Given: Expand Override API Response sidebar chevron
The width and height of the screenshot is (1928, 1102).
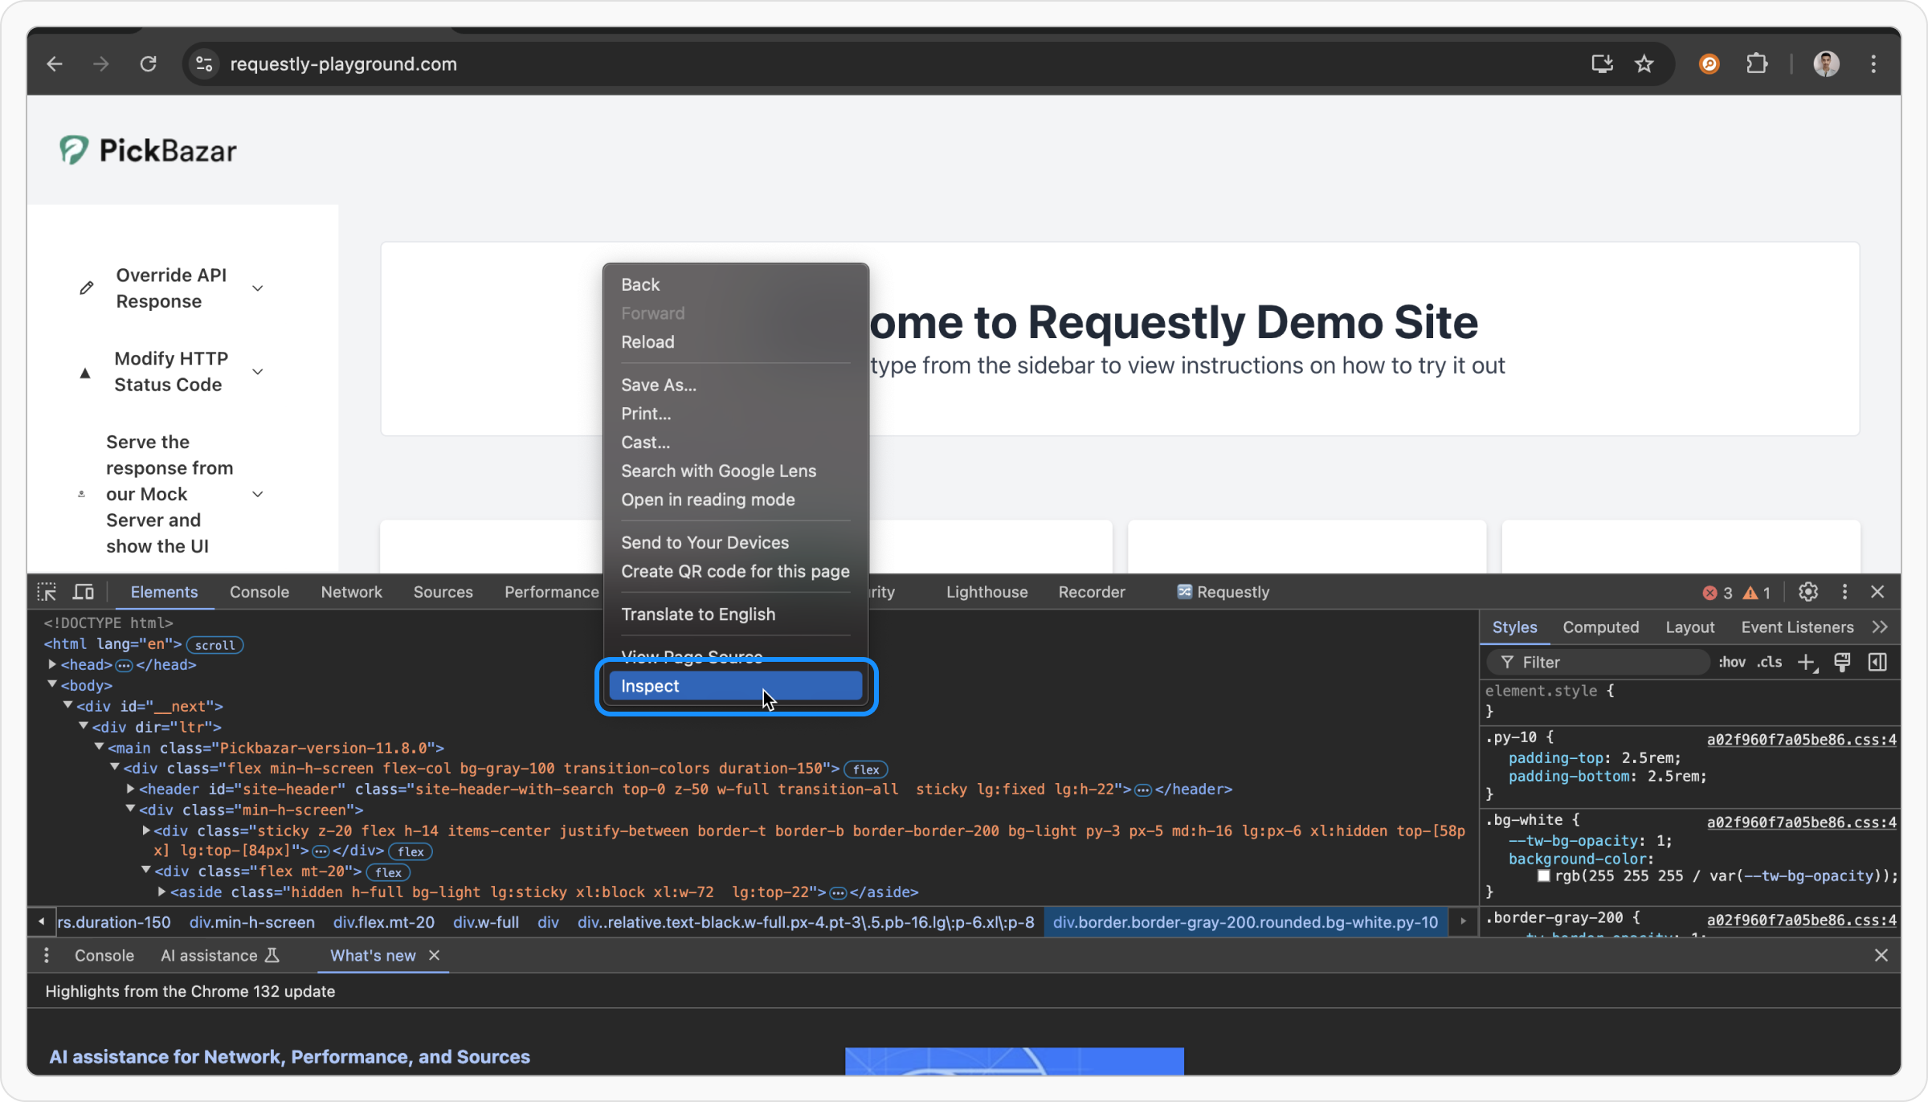Looking at the screenshot, I should [x=258, y=288].
